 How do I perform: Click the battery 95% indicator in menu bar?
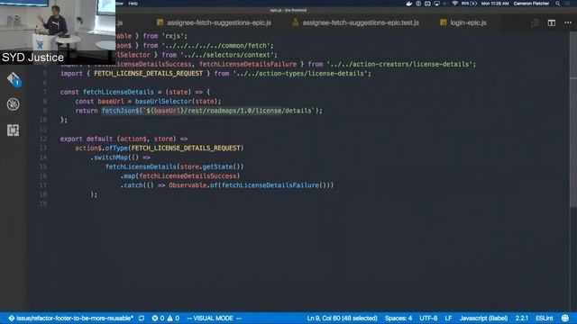[x=470, y=4]
